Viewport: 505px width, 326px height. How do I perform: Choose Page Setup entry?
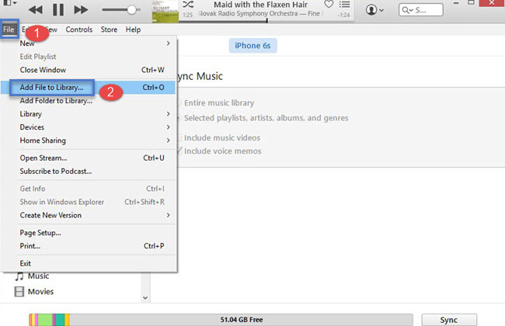tap(89, 233)
